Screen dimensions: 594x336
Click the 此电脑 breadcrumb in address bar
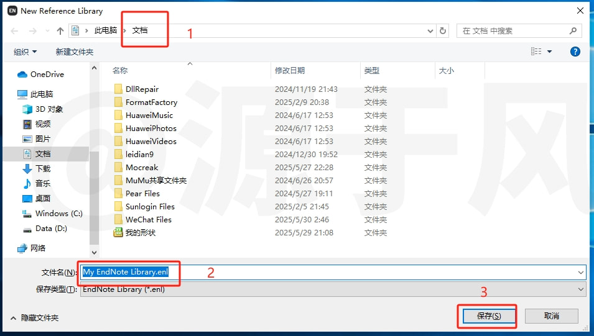[105, 30]
